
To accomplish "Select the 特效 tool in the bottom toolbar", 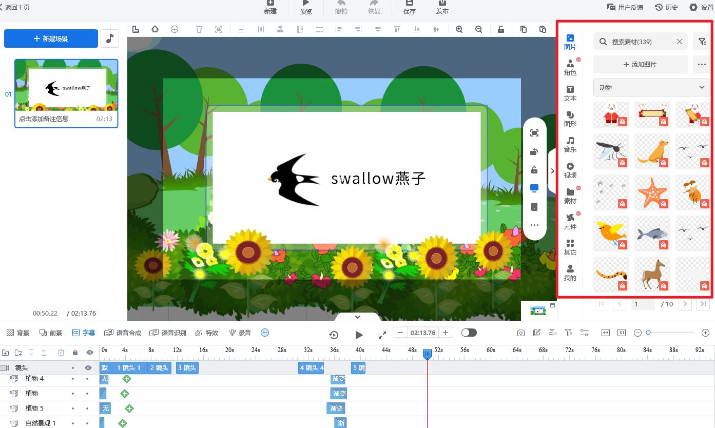I will [206, 332].
